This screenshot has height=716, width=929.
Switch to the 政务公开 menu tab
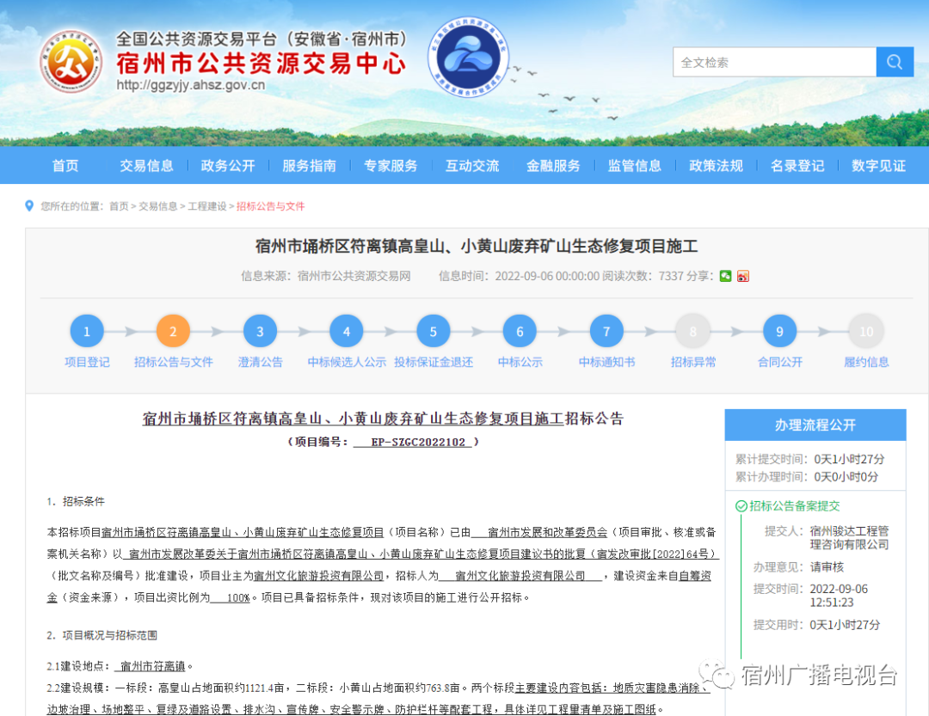coord(228,166)
